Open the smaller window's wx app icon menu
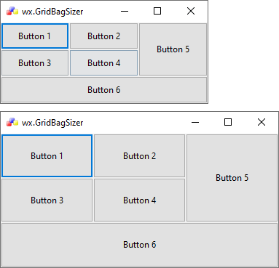The height and width of the screenshot is (268, 279). [x=12, y=12]
